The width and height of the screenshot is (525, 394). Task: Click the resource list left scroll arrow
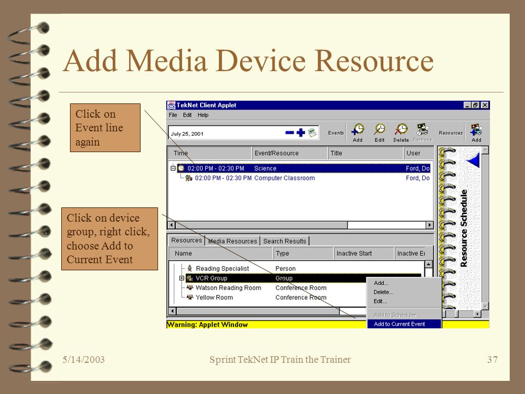(172, 311)
